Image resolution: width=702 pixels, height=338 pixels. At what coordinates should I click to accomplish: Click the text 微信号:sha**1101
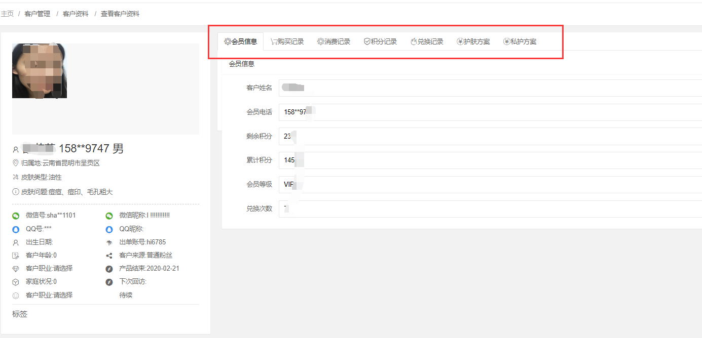coord(51,216)
